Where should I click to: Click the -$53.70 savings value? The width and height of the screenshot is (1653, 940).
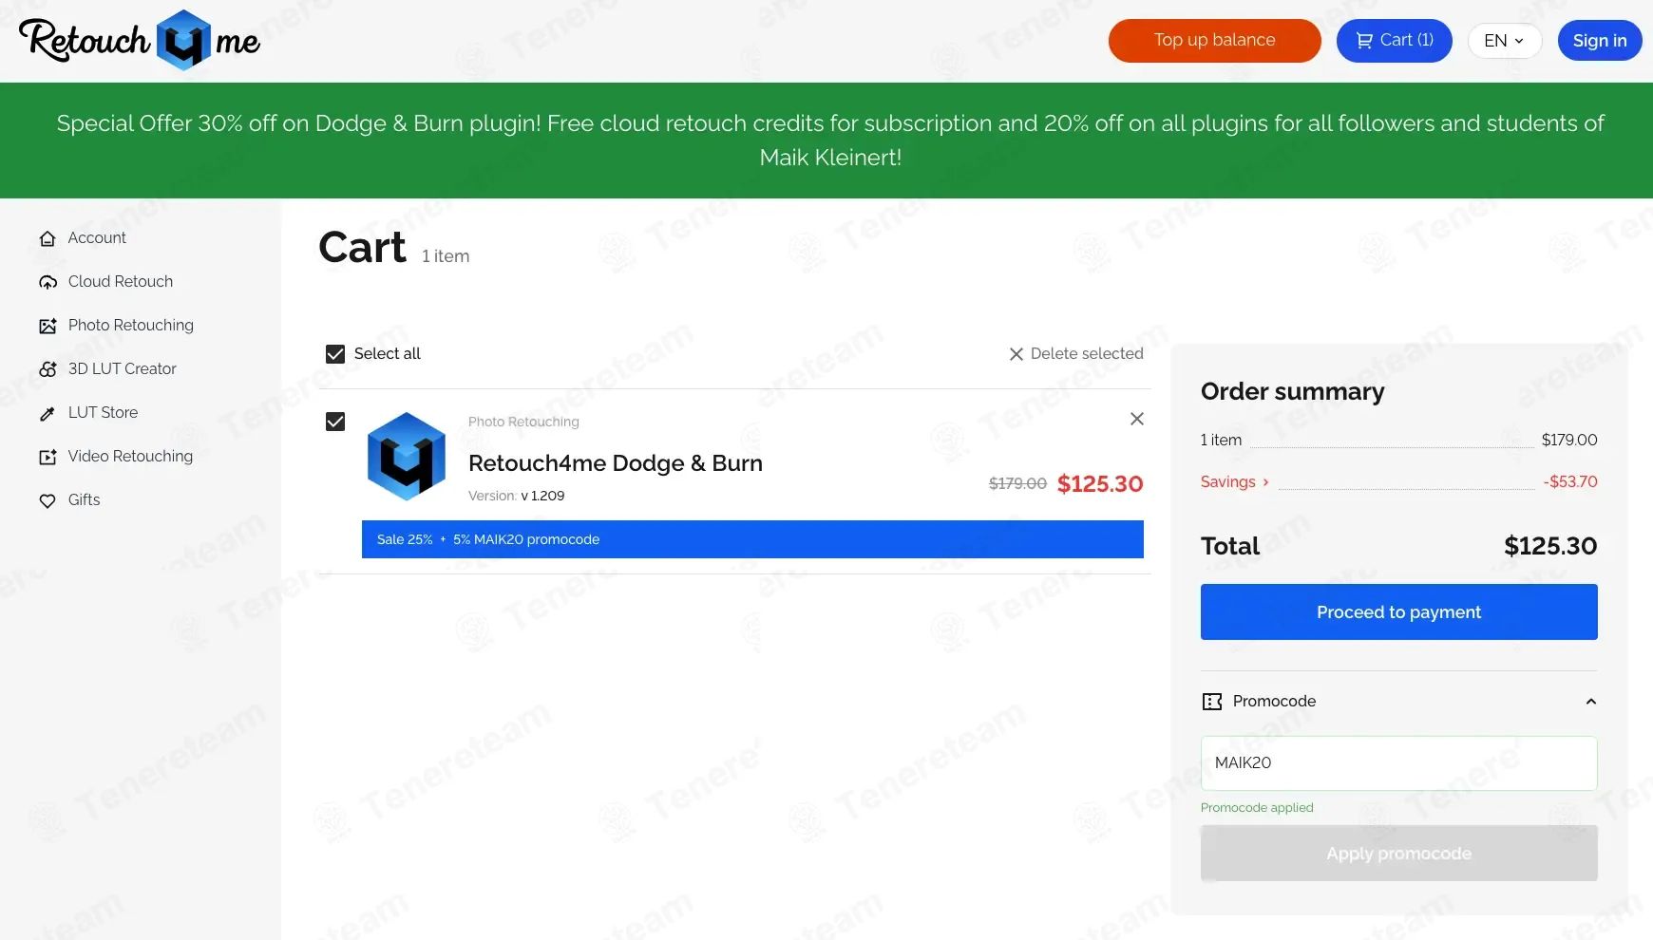[x=1570, y=481]
